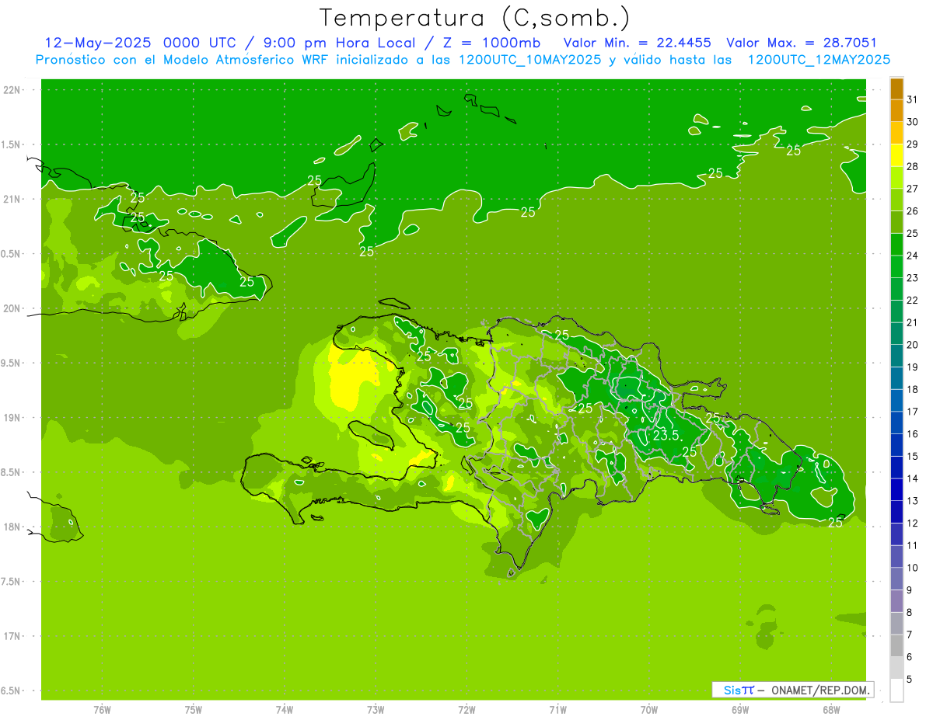
Task: Click the legend label "31"
Action: pyautogui.click(x=913, y=99)
